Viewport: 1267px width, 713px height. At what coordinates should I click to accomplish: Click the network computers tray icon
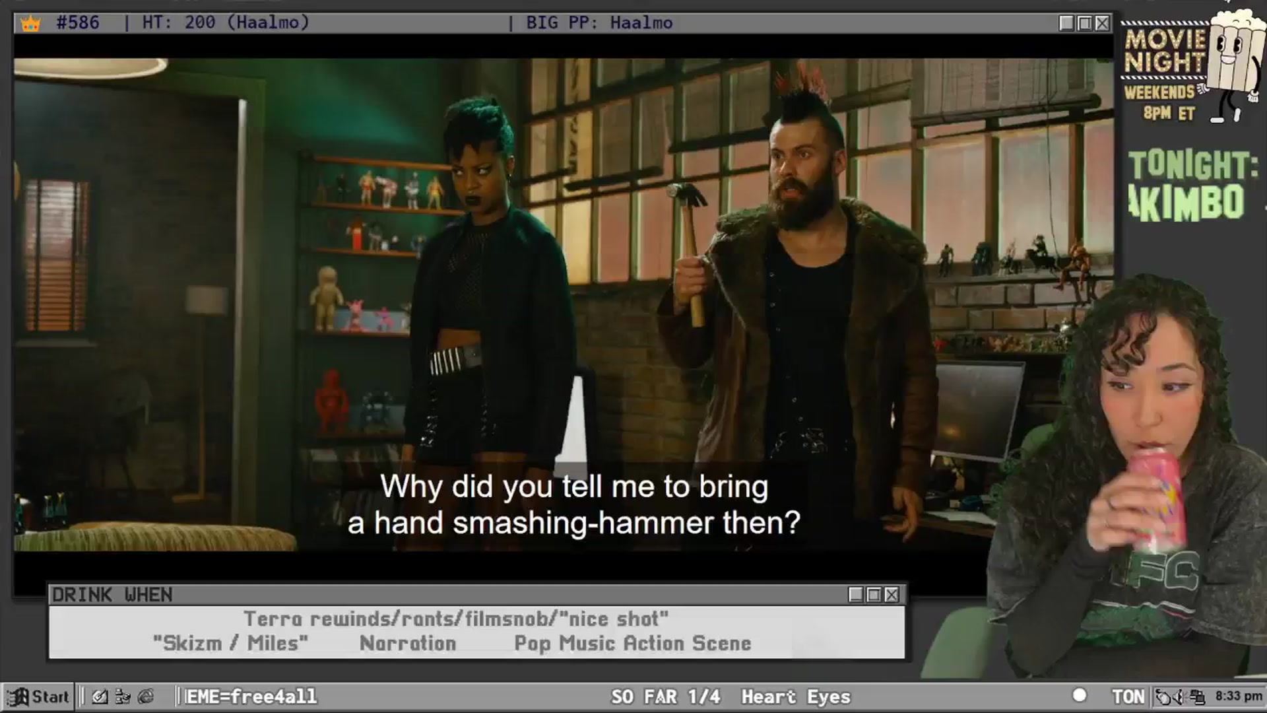[1198, 697]
